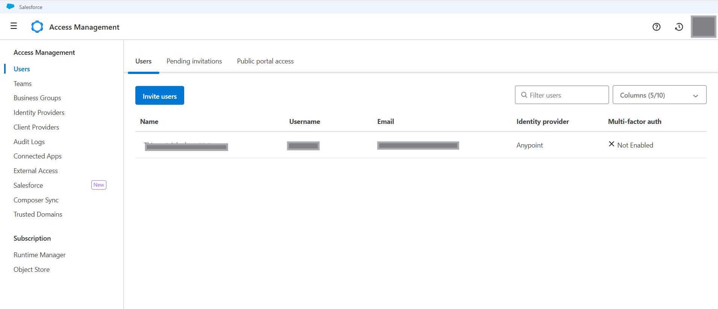Click the Anypoint identity provider cell
The height and width of the screenshot is (309, 718).
pyautogui.click(x=530, y=145)
